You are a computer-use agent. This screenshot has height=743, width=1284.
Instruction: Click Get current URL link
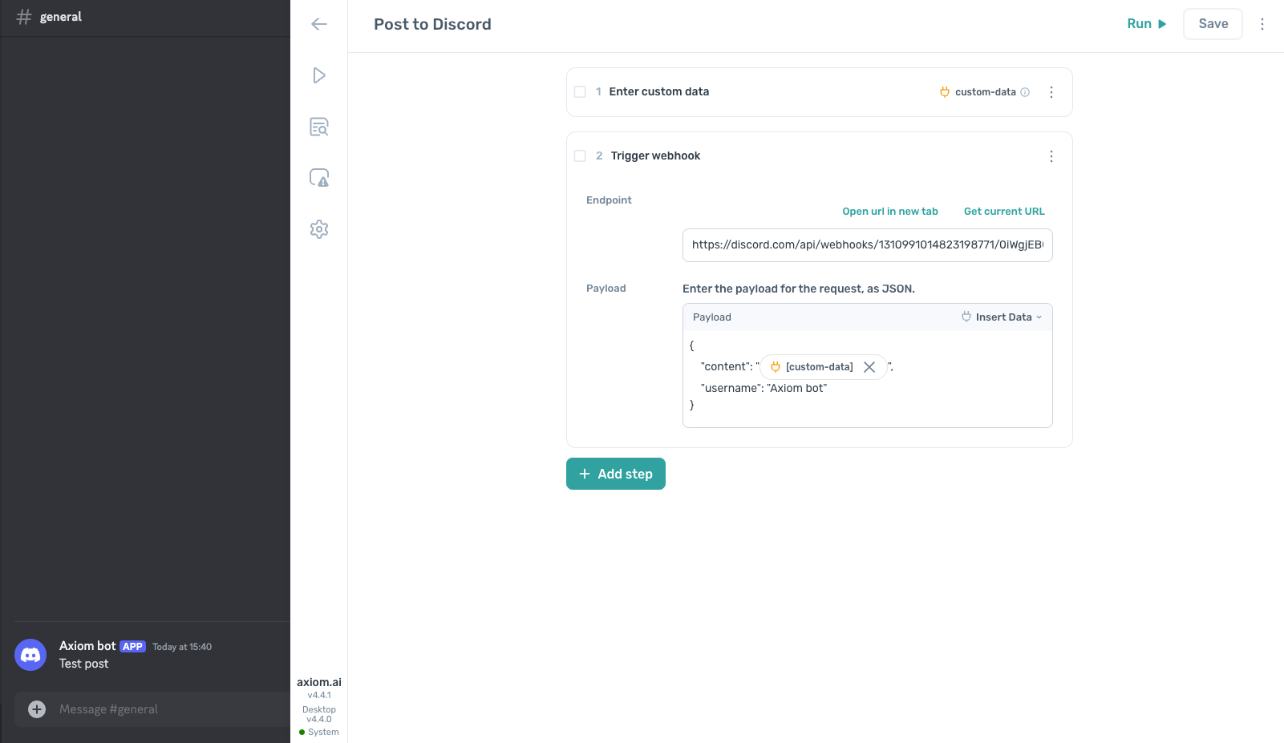pyautogui.click(x=1004, y=212)
